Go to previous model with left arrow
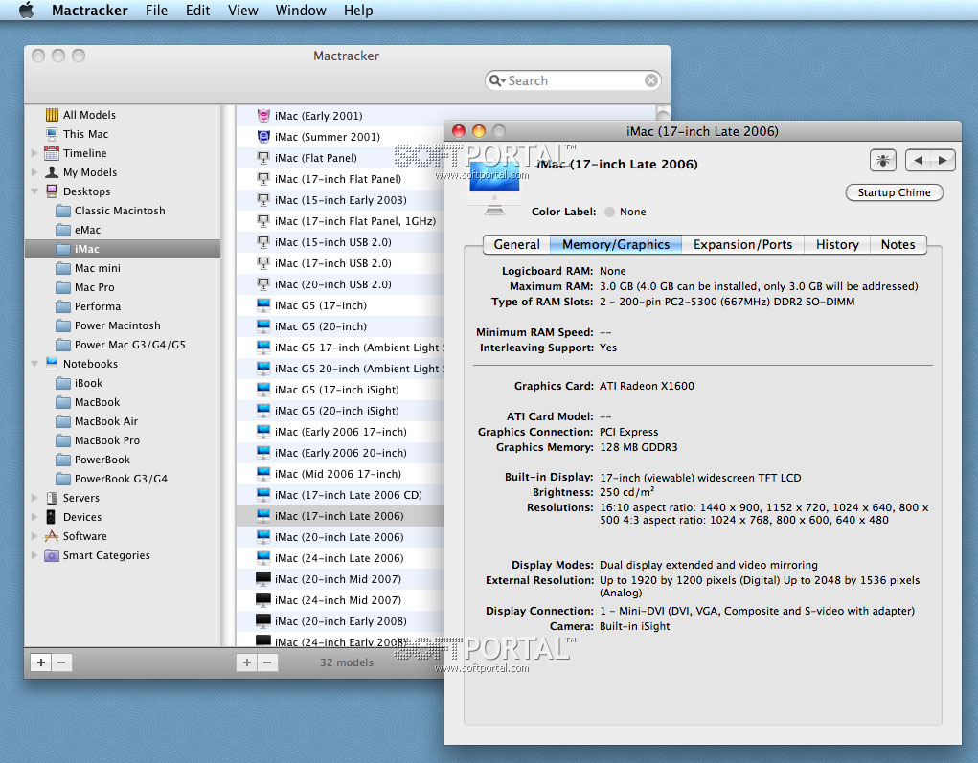Screen dimensions: 978x763 pyautogui.click(x=918, y=161)
